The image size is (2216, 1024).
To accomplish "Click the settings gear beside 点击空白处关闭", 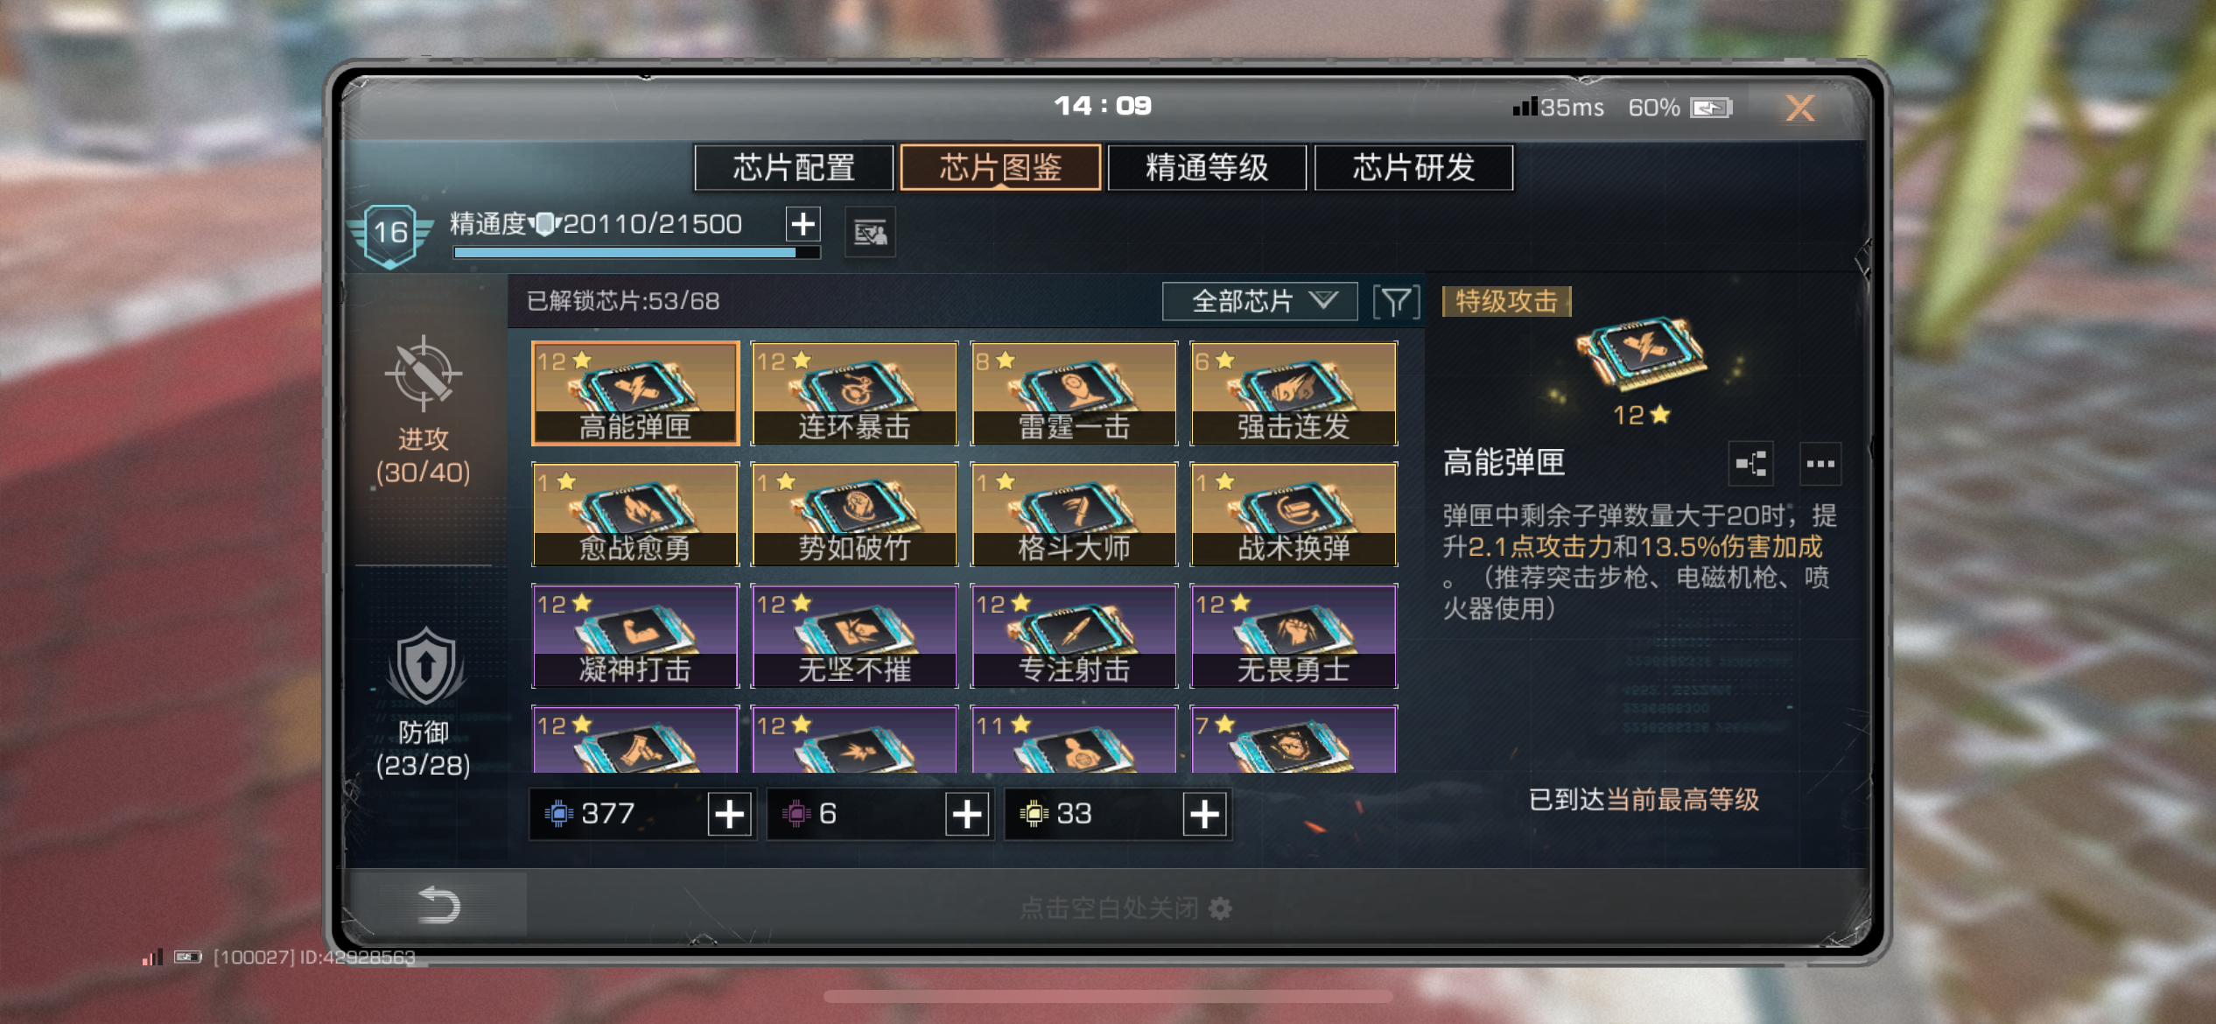I will pos(1219,908).
